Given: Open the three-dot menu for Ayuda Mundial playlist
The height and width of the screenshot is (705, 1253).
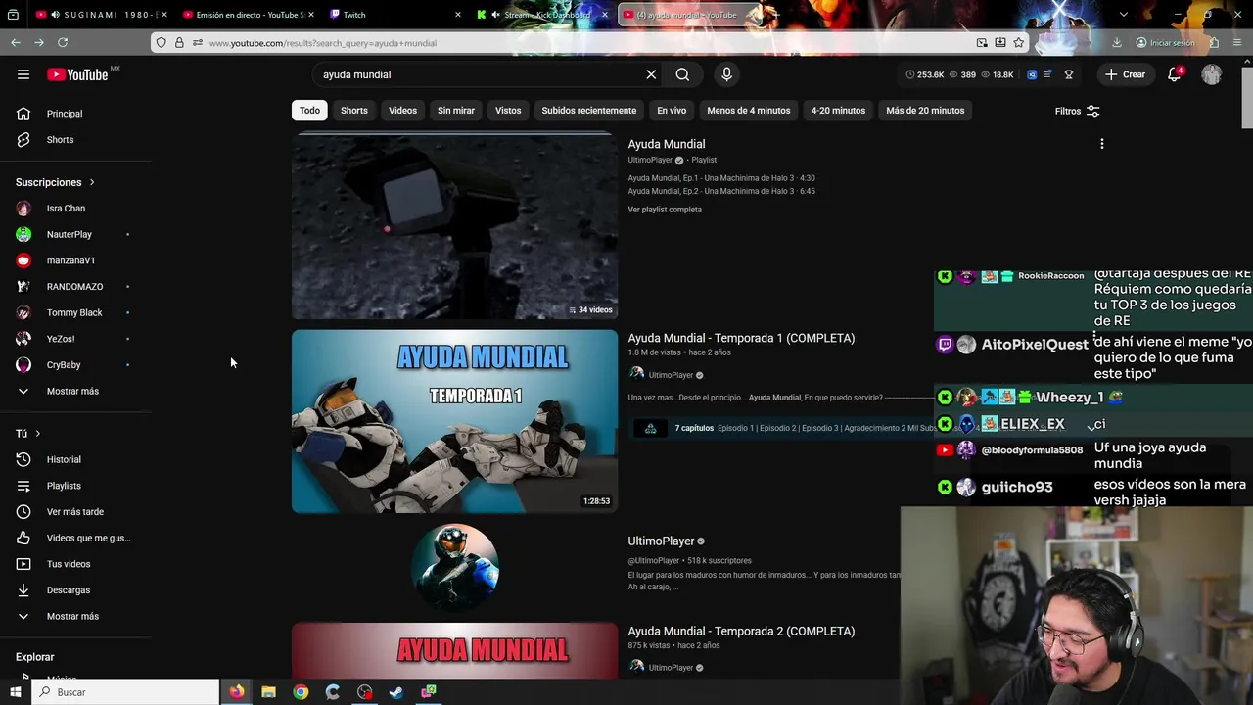Looking at the screenshot, I should [1102, 144].
